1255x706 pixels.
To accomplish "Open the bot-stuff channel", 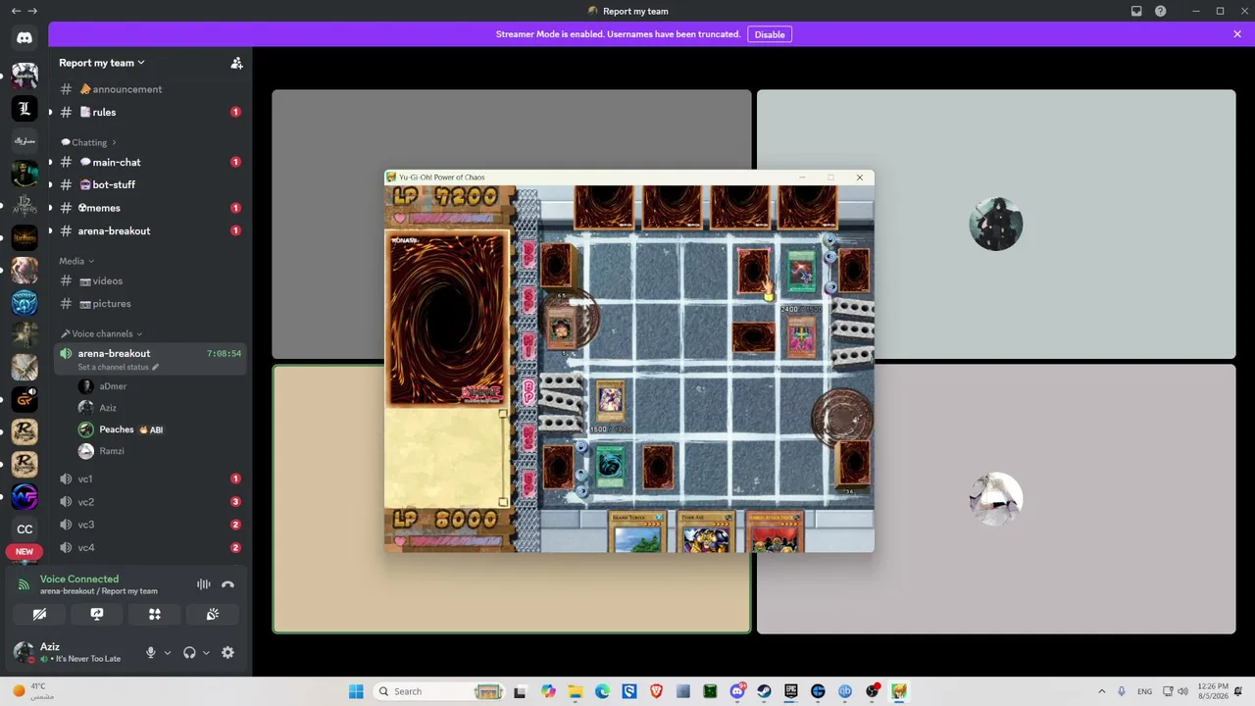I will tap(150, 184).
